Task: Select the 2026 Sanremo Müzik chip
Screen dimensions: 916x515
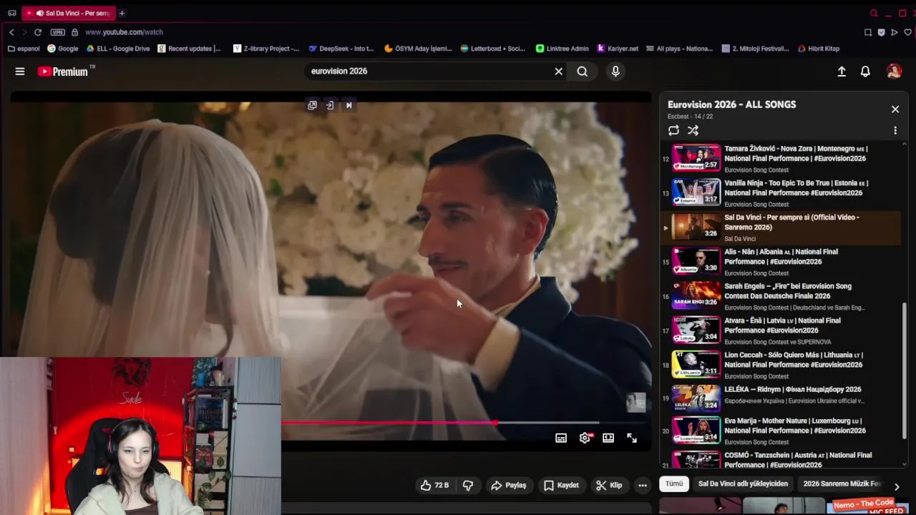Action: tap(842, 484)
